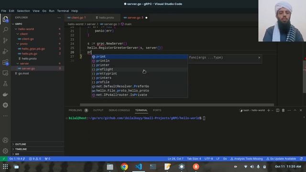
Task: Switch to the OUTPUT tab
Action: (x=98, y=110)
